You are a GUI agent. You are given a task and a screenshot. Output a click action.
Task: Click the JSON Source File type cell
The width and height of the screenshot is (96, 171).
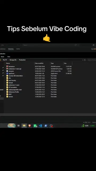[56, 71]
